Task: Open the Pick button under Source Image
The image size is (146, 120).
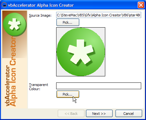Action: pos(68,22)
